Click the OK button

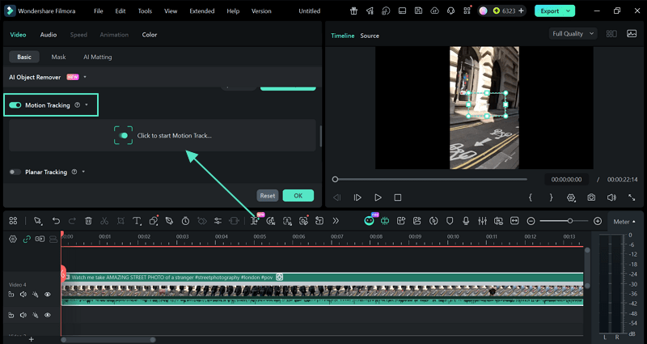point(298,196)
